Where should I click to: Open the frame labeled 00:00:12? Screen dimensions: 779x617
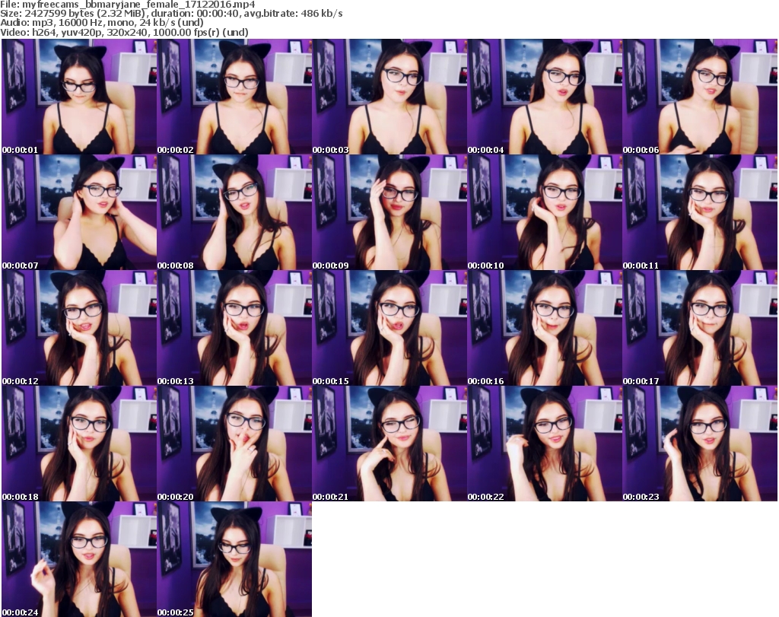(79, 329)
